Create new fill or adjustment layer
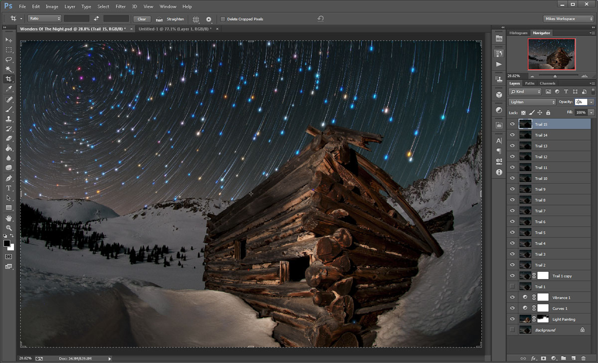The height and width of the screenshot is (363, 598). pyautogui.click(x=553, y=358)
